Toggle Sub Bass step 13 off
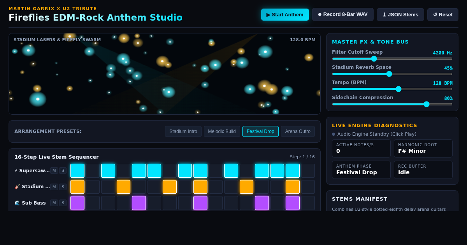The image size is (467, 245). 262,203
